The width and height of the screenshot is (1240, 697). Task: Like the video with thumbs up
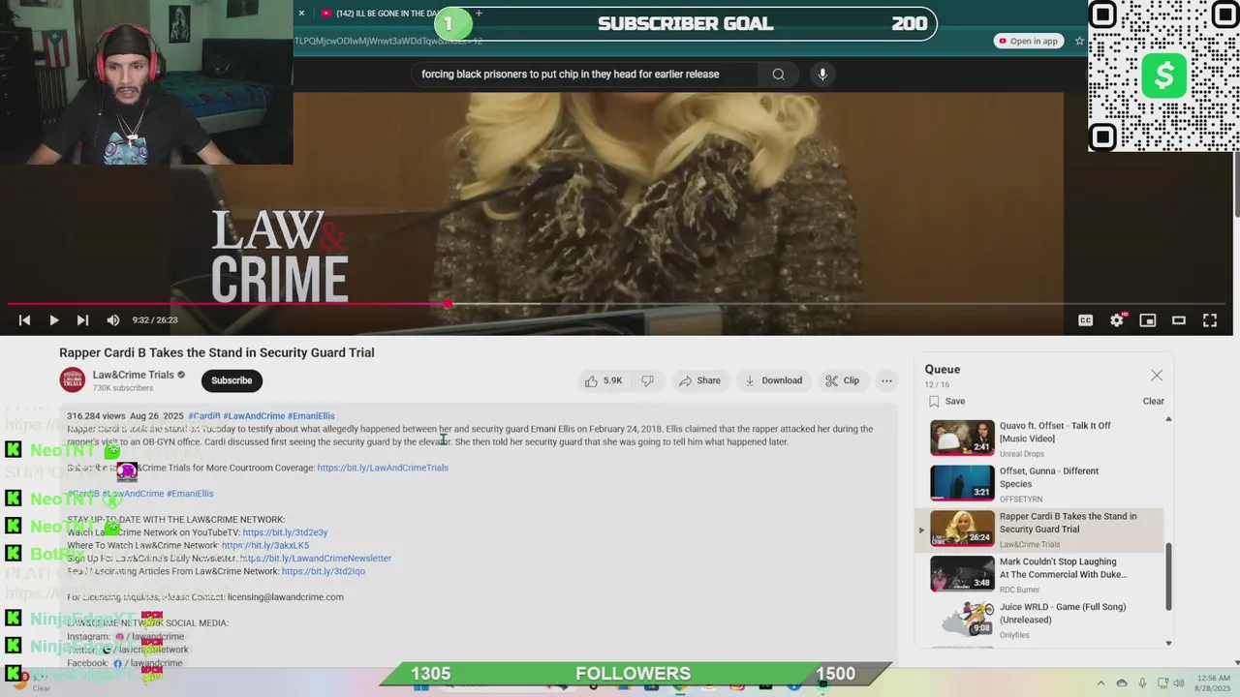[604, 380]
